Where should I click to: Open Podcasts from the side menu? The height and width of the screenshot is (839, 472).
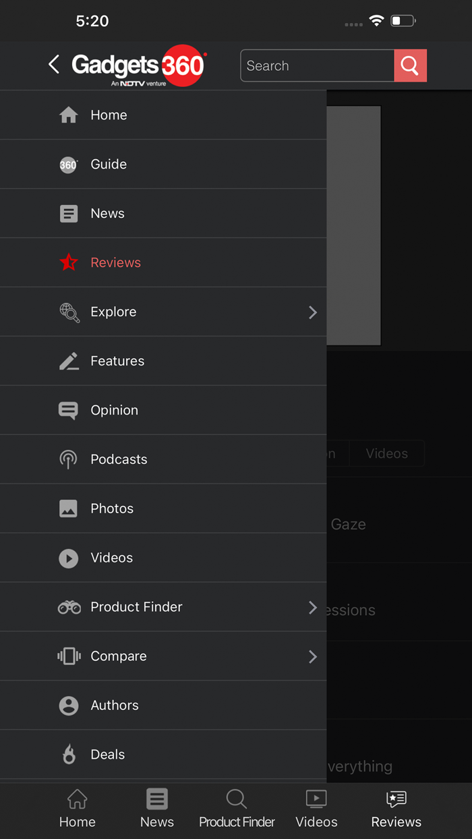163,460
